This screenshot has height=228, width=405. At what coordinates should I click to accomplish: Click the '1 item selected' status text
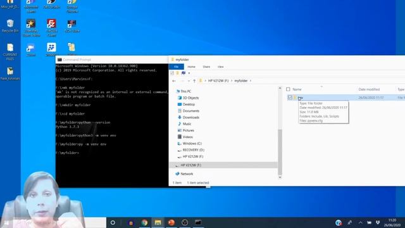point(198,183)
